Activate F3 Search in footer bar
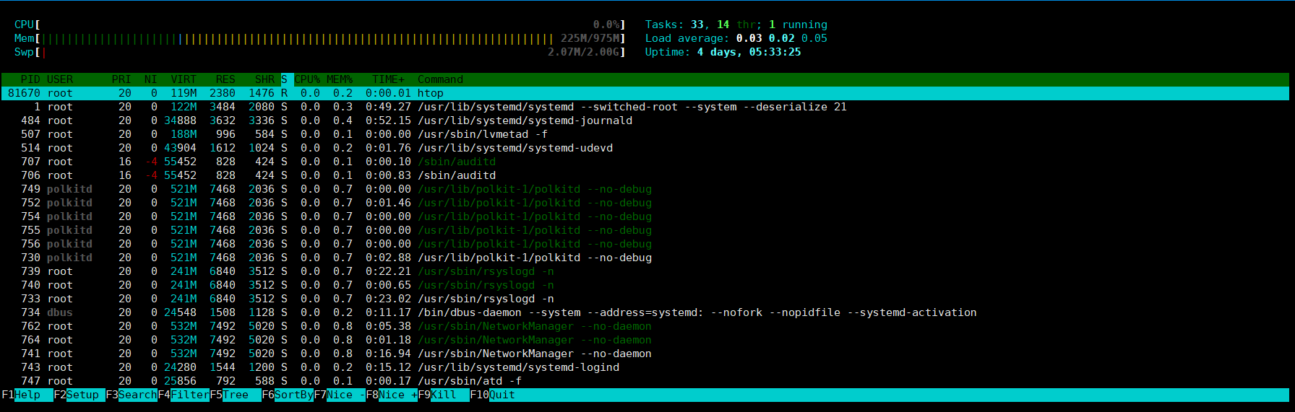Screen dimensions: 1295x412 pos(132,395)
